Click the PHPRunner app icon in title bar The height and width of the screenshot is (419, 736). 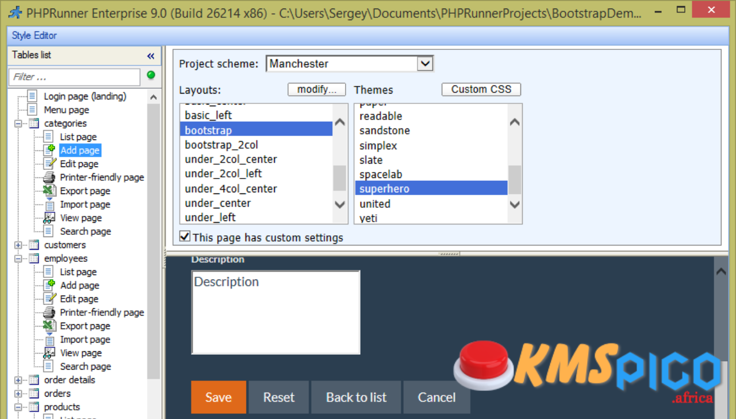[x=15, y=13]
